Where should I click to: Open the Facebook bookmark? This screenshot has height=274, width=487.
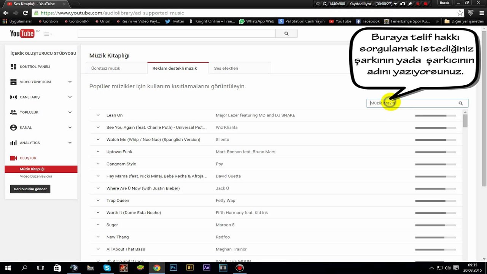368,21
